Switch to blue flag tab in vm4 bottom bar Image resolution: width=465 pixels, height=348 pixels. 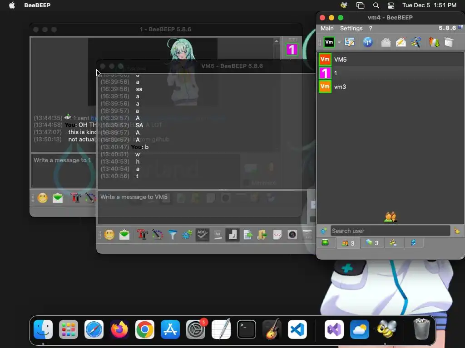point(413,243)
